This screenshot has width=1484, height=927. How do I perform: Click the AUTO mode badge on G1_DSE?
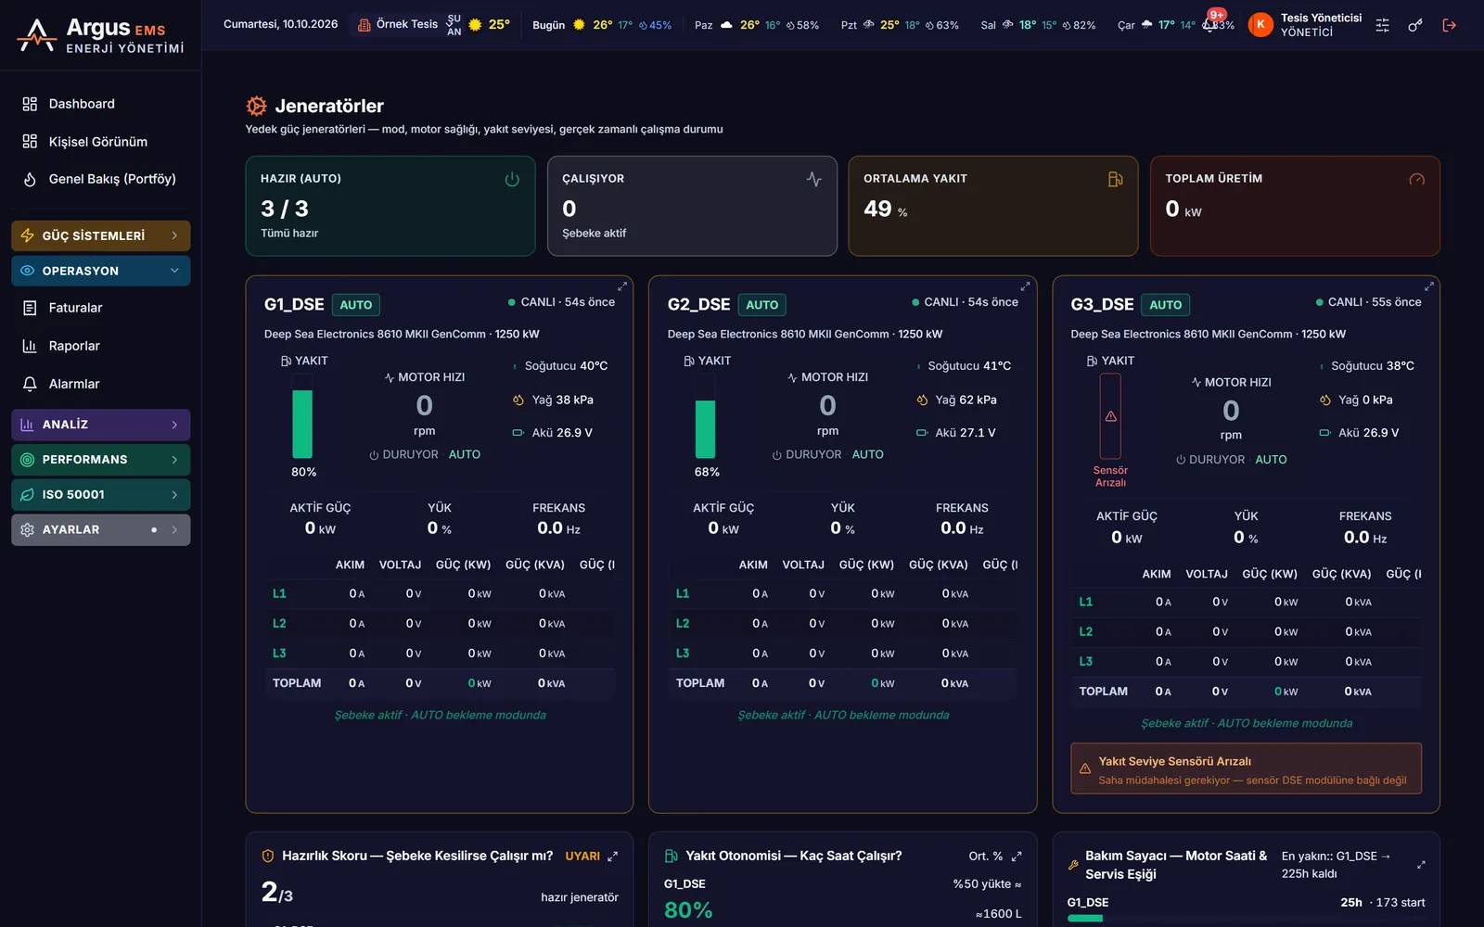[355, 305]
